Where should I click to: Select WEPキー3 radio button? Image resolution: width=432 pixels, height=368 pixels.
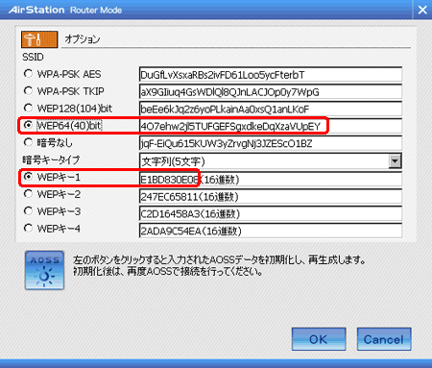28,211
